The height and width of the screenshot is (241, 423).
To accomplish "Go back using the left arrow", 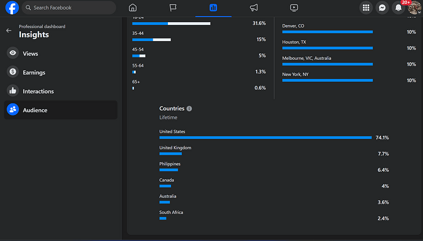I will (x=9, y=31).
